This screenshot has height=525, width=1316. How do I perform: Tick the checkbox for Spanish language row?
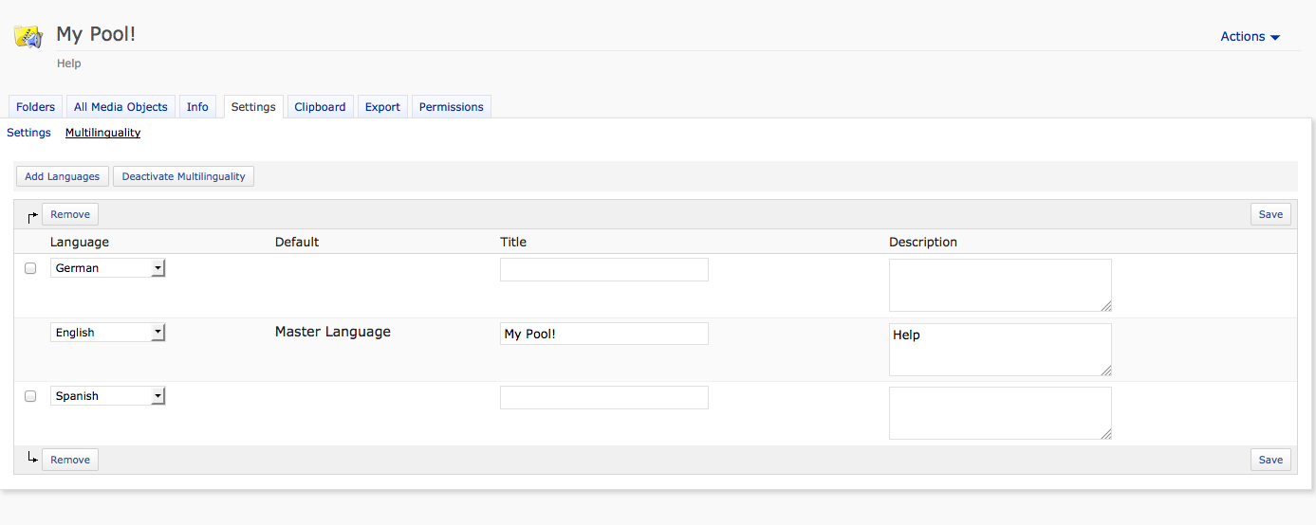30,396
